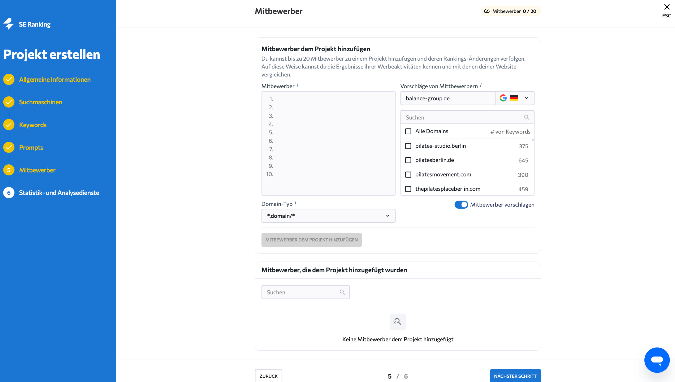Select pilates-studio.berlin checkbox

tap(408, 146)
